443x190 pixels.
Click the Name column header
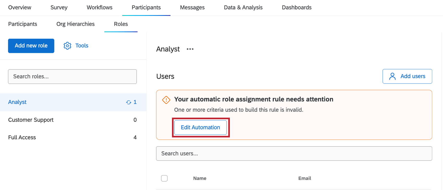[200, 178]
